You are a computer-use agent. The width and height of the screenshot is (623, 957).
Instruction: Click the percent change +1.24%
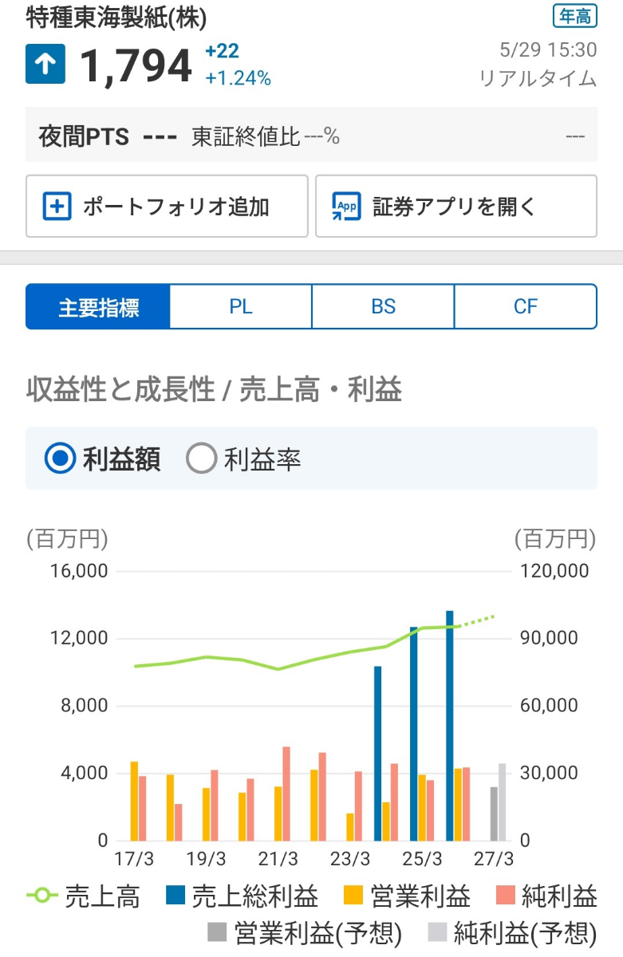[x=238, y=78]
